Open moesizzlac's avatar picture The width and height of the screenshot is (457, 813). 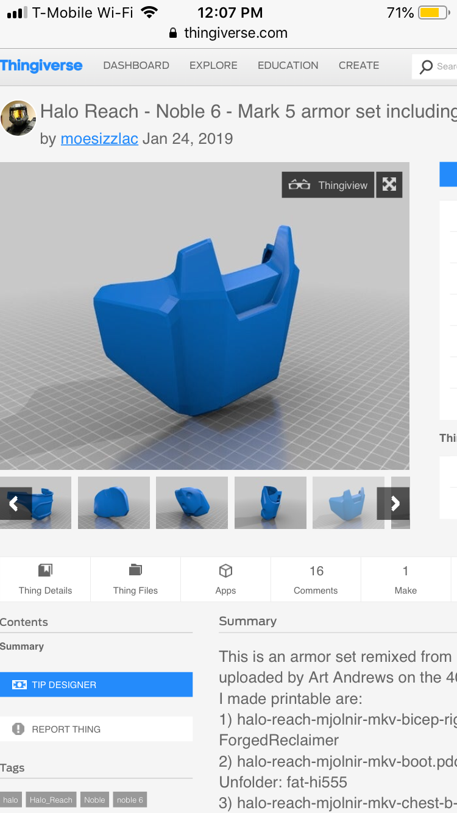pyautogui.click(x=18, y=118)
